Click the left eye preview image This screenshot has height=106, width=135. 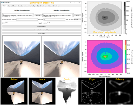click(22, 59)
